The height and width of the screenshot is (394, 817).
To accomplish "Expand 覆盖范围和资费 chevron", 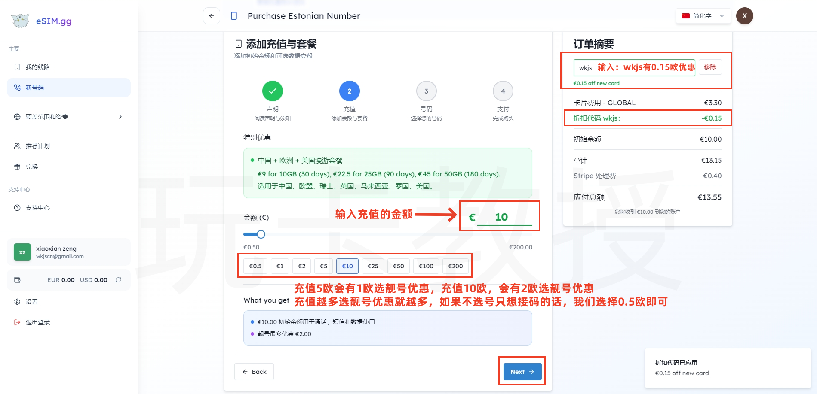I will 120,117.
